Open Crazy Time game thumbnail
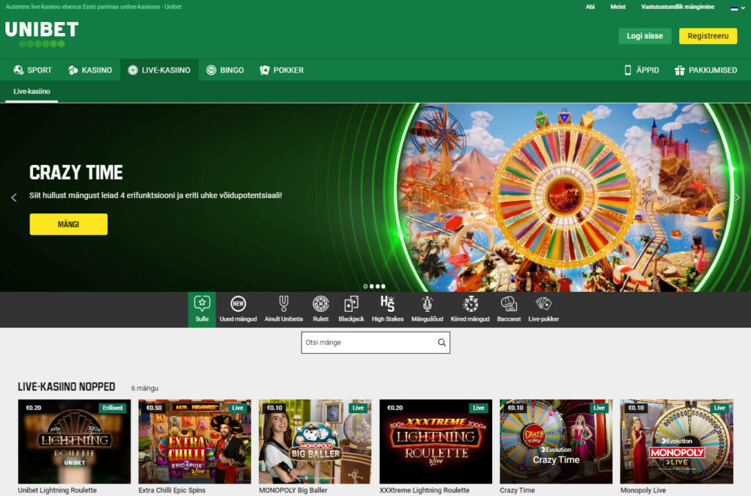 coord(556,442)
